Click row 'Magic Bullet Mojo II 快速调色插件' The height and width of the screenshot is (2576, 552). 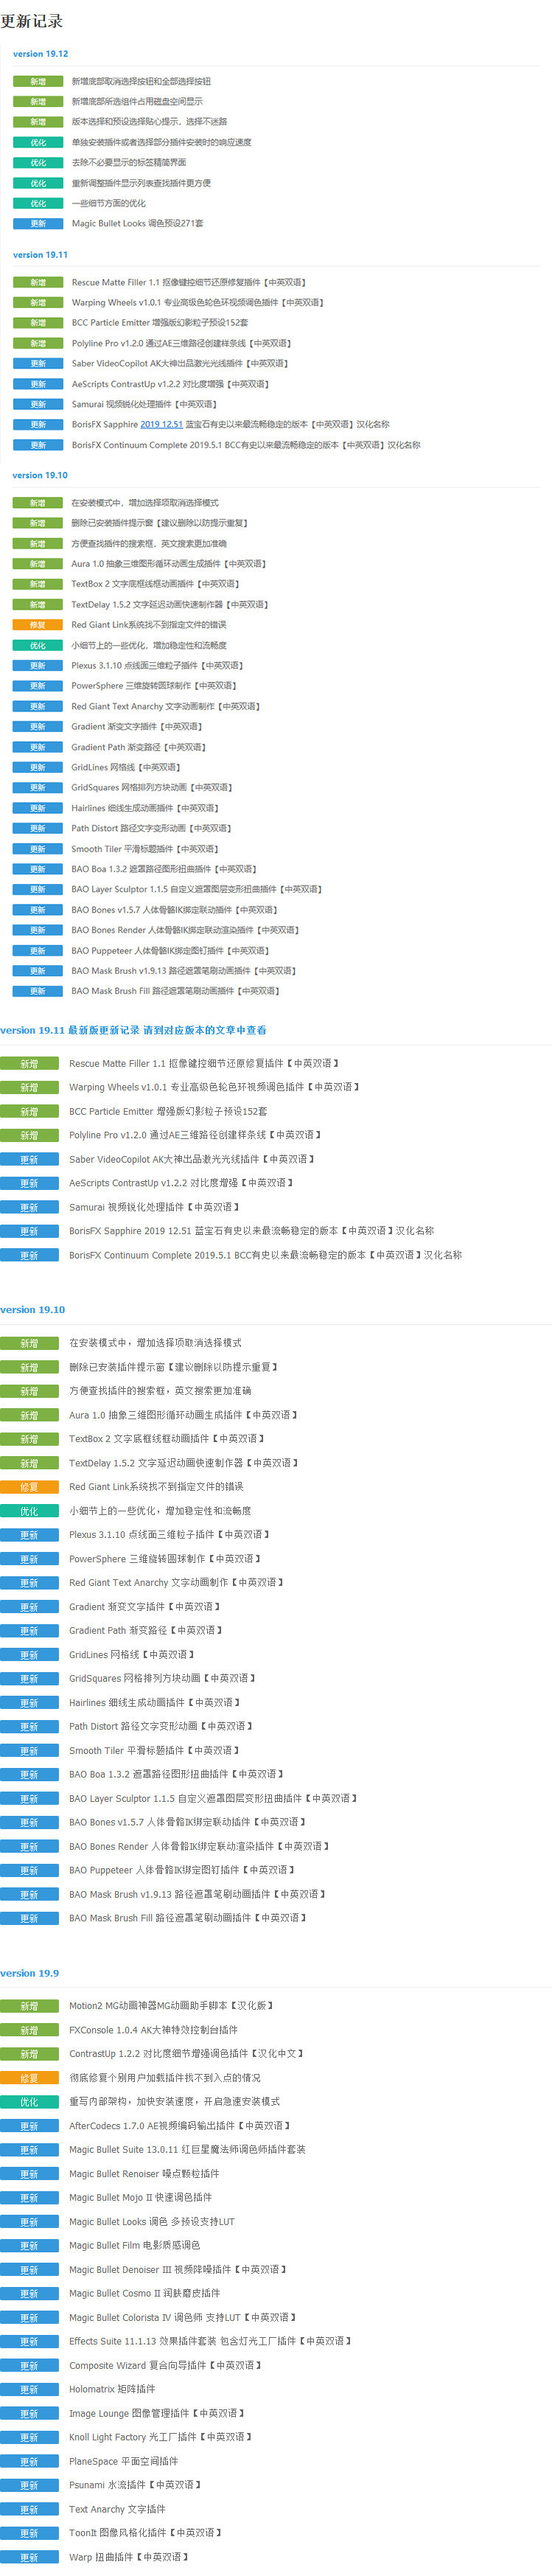(140, 2197)
